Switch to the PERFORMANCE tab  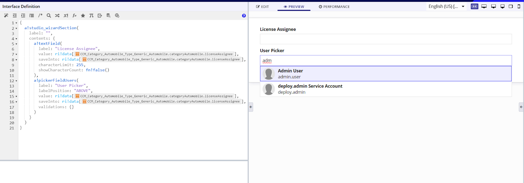(334, 7)
